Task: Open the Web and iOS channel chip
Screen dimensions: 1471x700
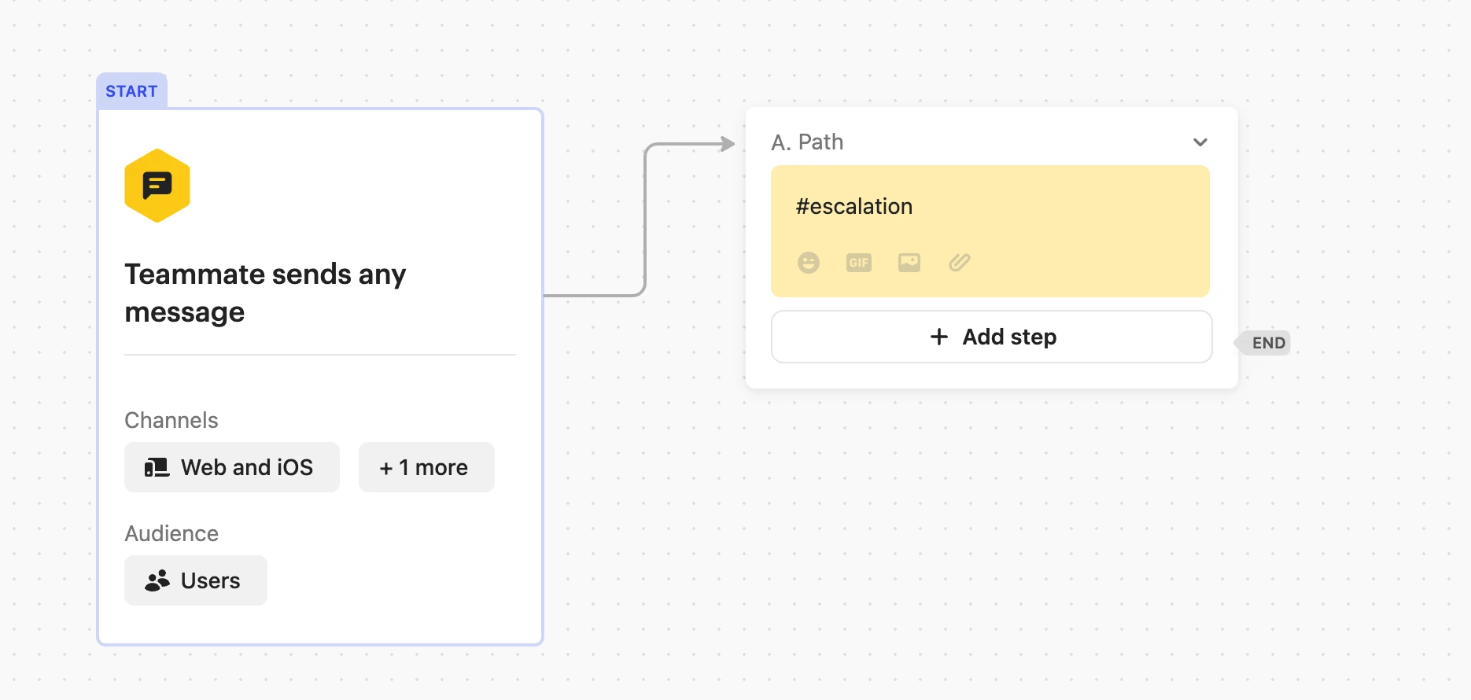Action: (x=232, y=467)
